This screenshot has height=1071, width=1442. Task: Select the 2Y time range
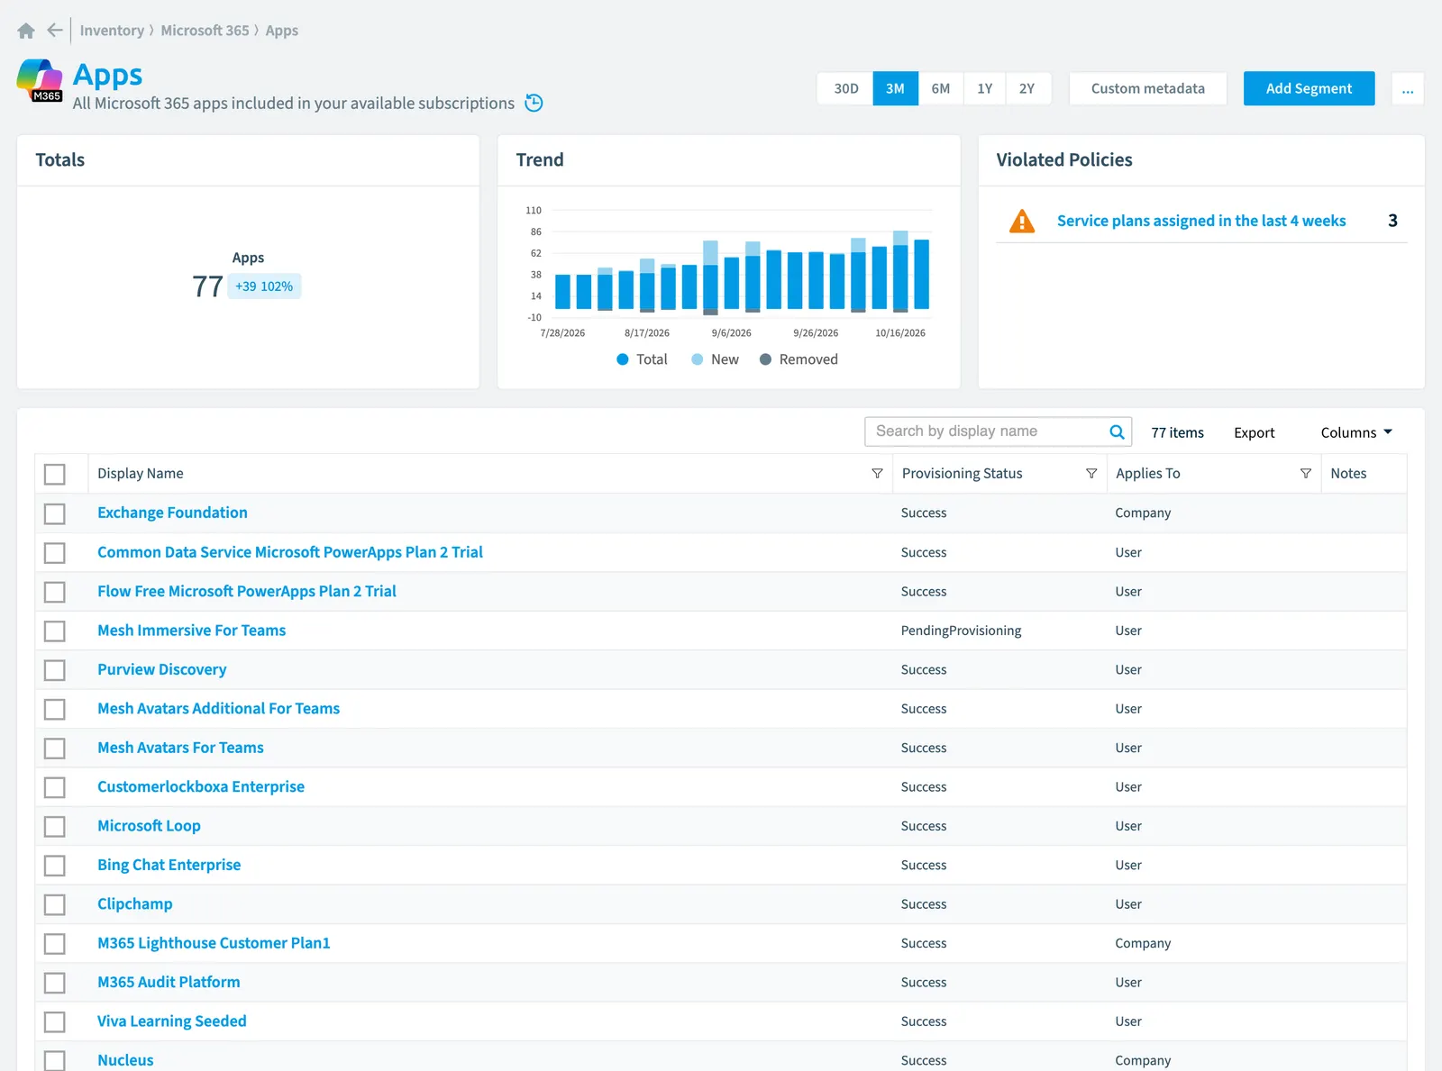pyautogui.click(x=1027, y=88)
